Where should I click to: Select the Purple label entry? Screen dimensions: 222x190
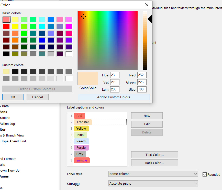[x=81, y=148]
